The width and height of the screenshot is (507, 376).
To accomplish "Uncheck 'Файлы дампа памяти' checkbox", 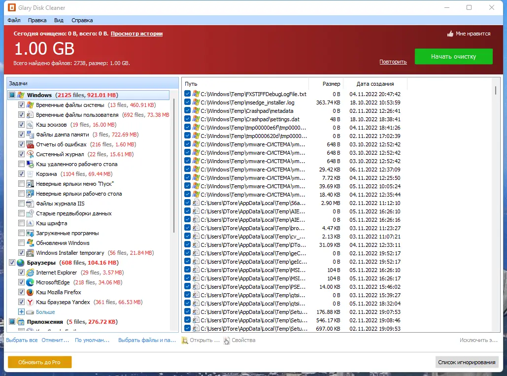I will pos(21,135).
